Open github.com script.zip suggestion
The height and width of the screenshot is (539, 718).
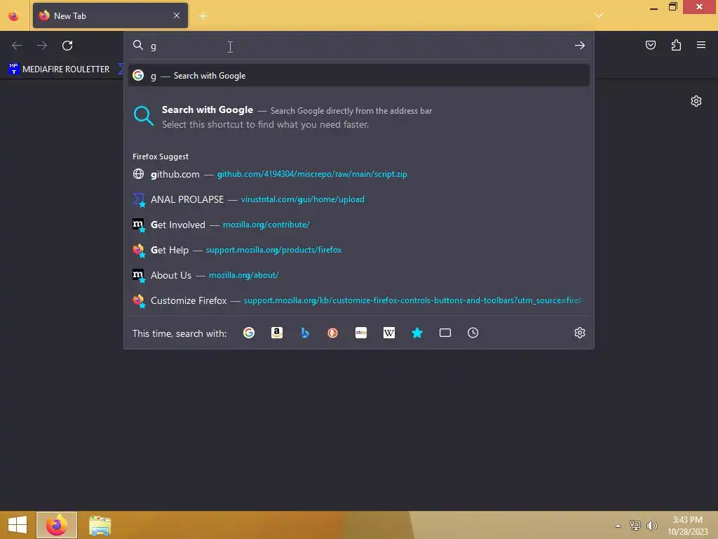[359, 174]
